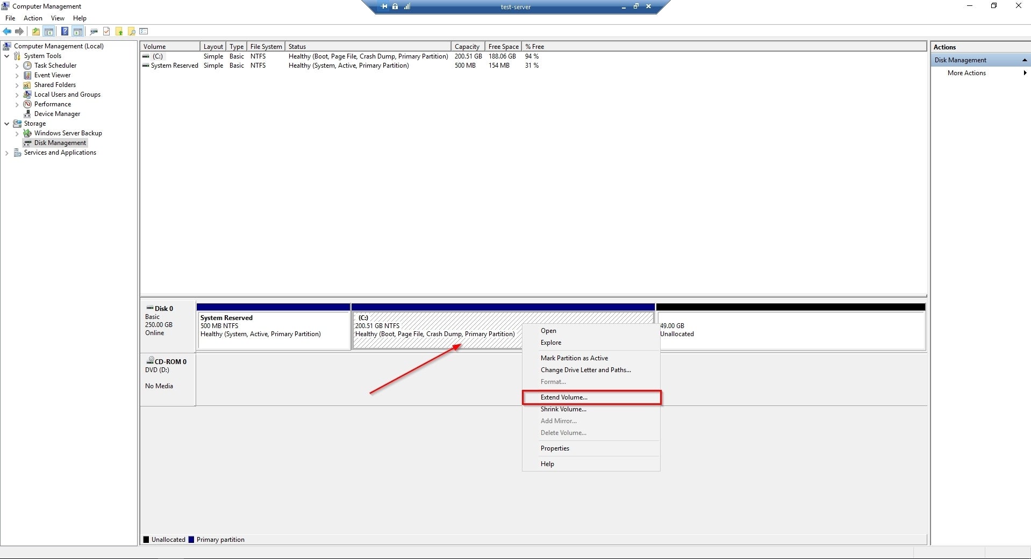Expand Services and Applications node
The image size is (1031, 559).
tap(6, 153)
